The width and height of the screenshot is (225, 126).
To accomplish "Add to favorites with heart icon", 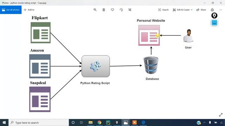I will pyautogui.click(x=112, y=10).
